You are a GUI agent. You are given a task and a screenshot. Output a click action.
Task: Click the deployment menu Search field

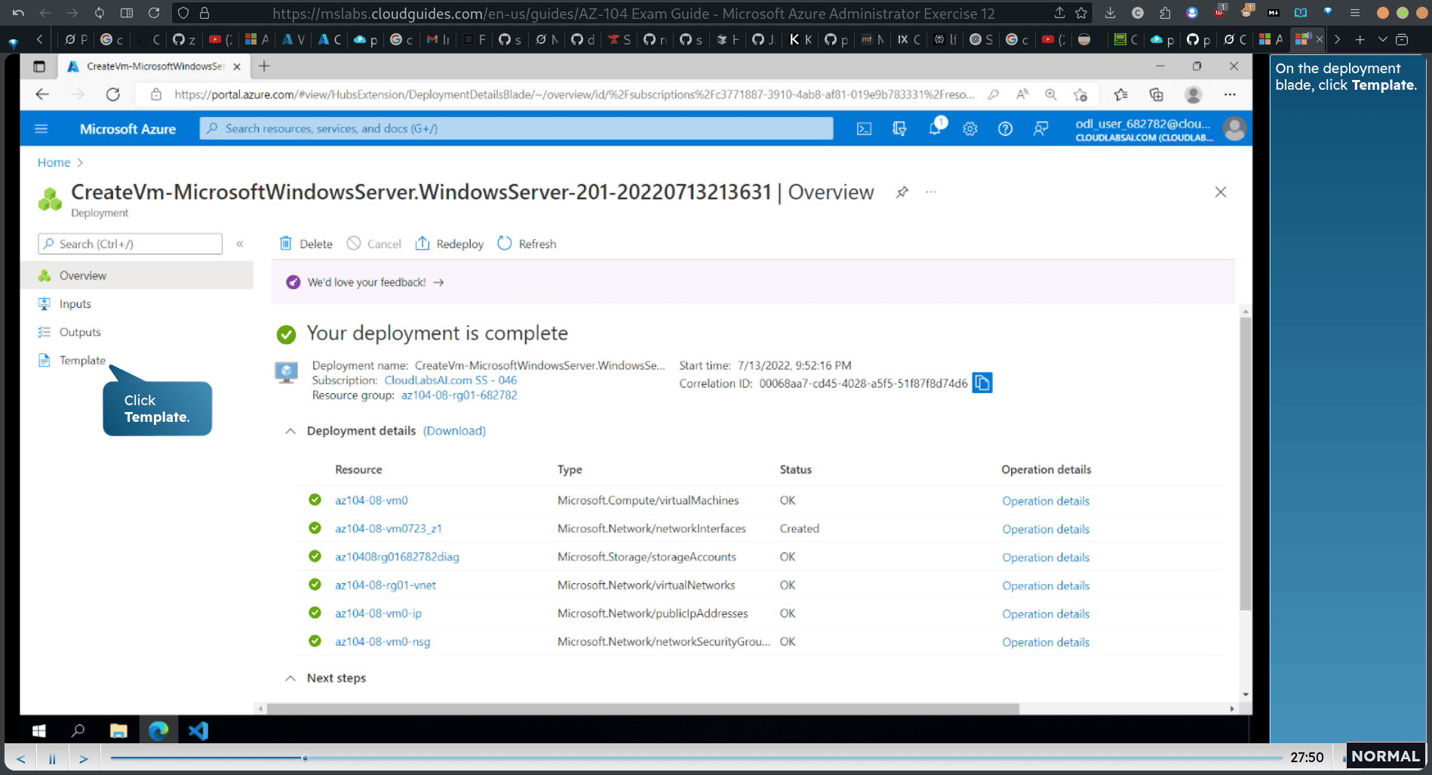click(x=130, y=244)
